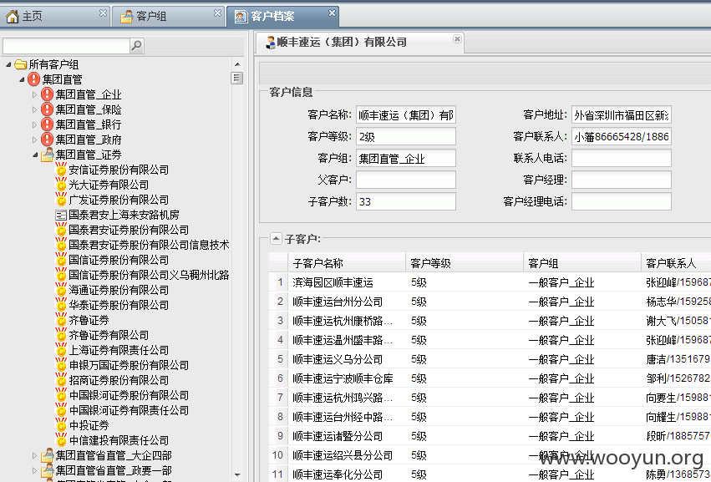The image size is (711, 482).
Task: Click medal icon of 上海证券有限责任公司
Action: tap(61, 350)
